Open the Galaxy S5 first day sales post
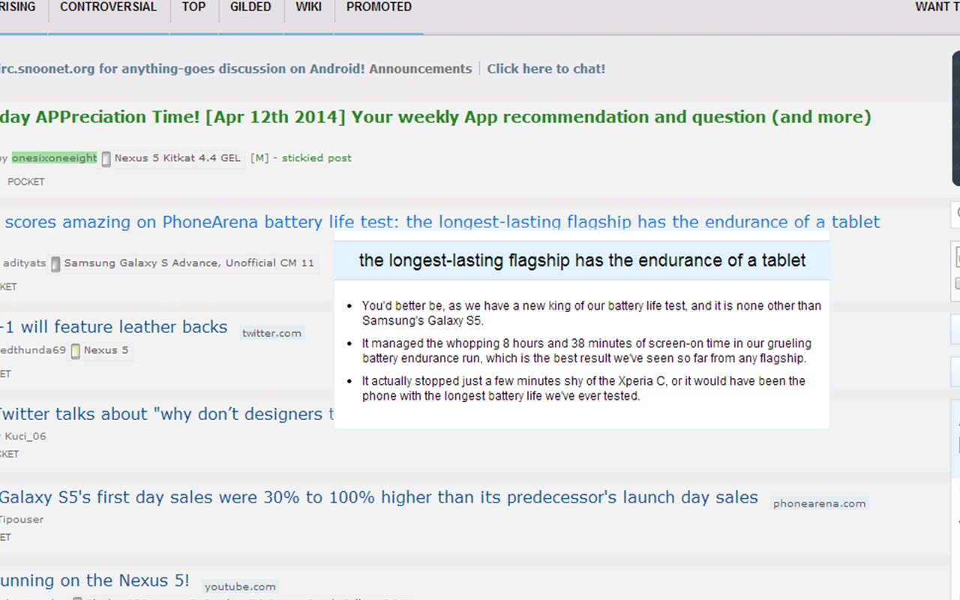This screenshot has height=600, width=960. [x=379, y=497]
